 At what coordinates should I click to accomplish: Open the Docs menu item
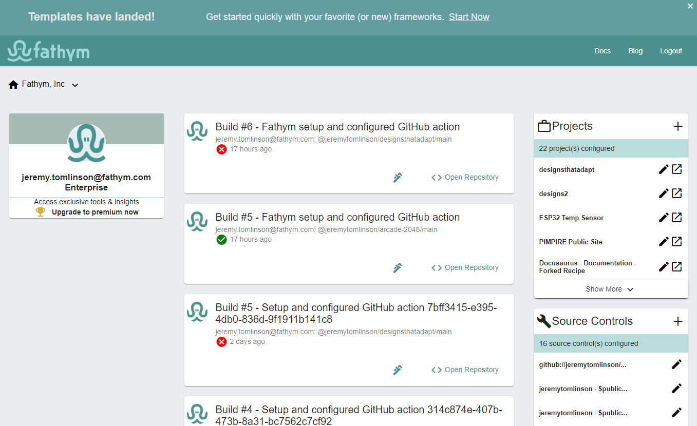click(x=602, y=51)
